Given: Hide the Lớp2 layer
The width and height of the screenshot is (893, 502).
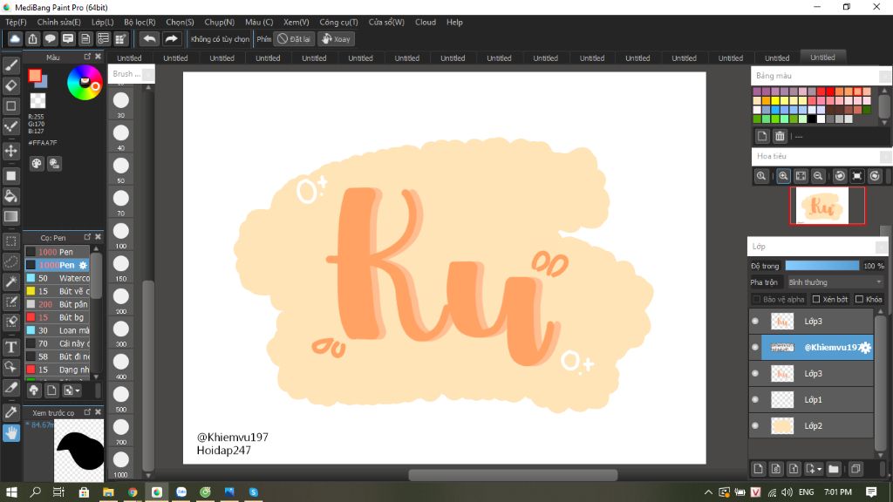Looking at the screenshot, I should (755, 425).
